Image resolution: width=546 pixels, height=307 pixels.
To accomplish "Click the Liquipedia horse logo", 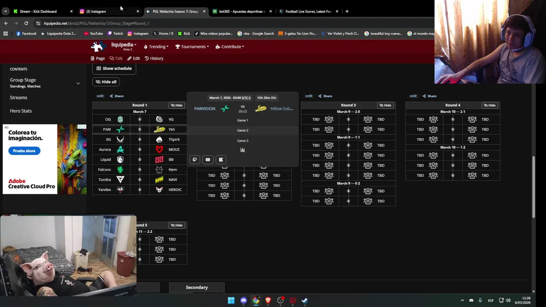I will click(x=98, y=46).
